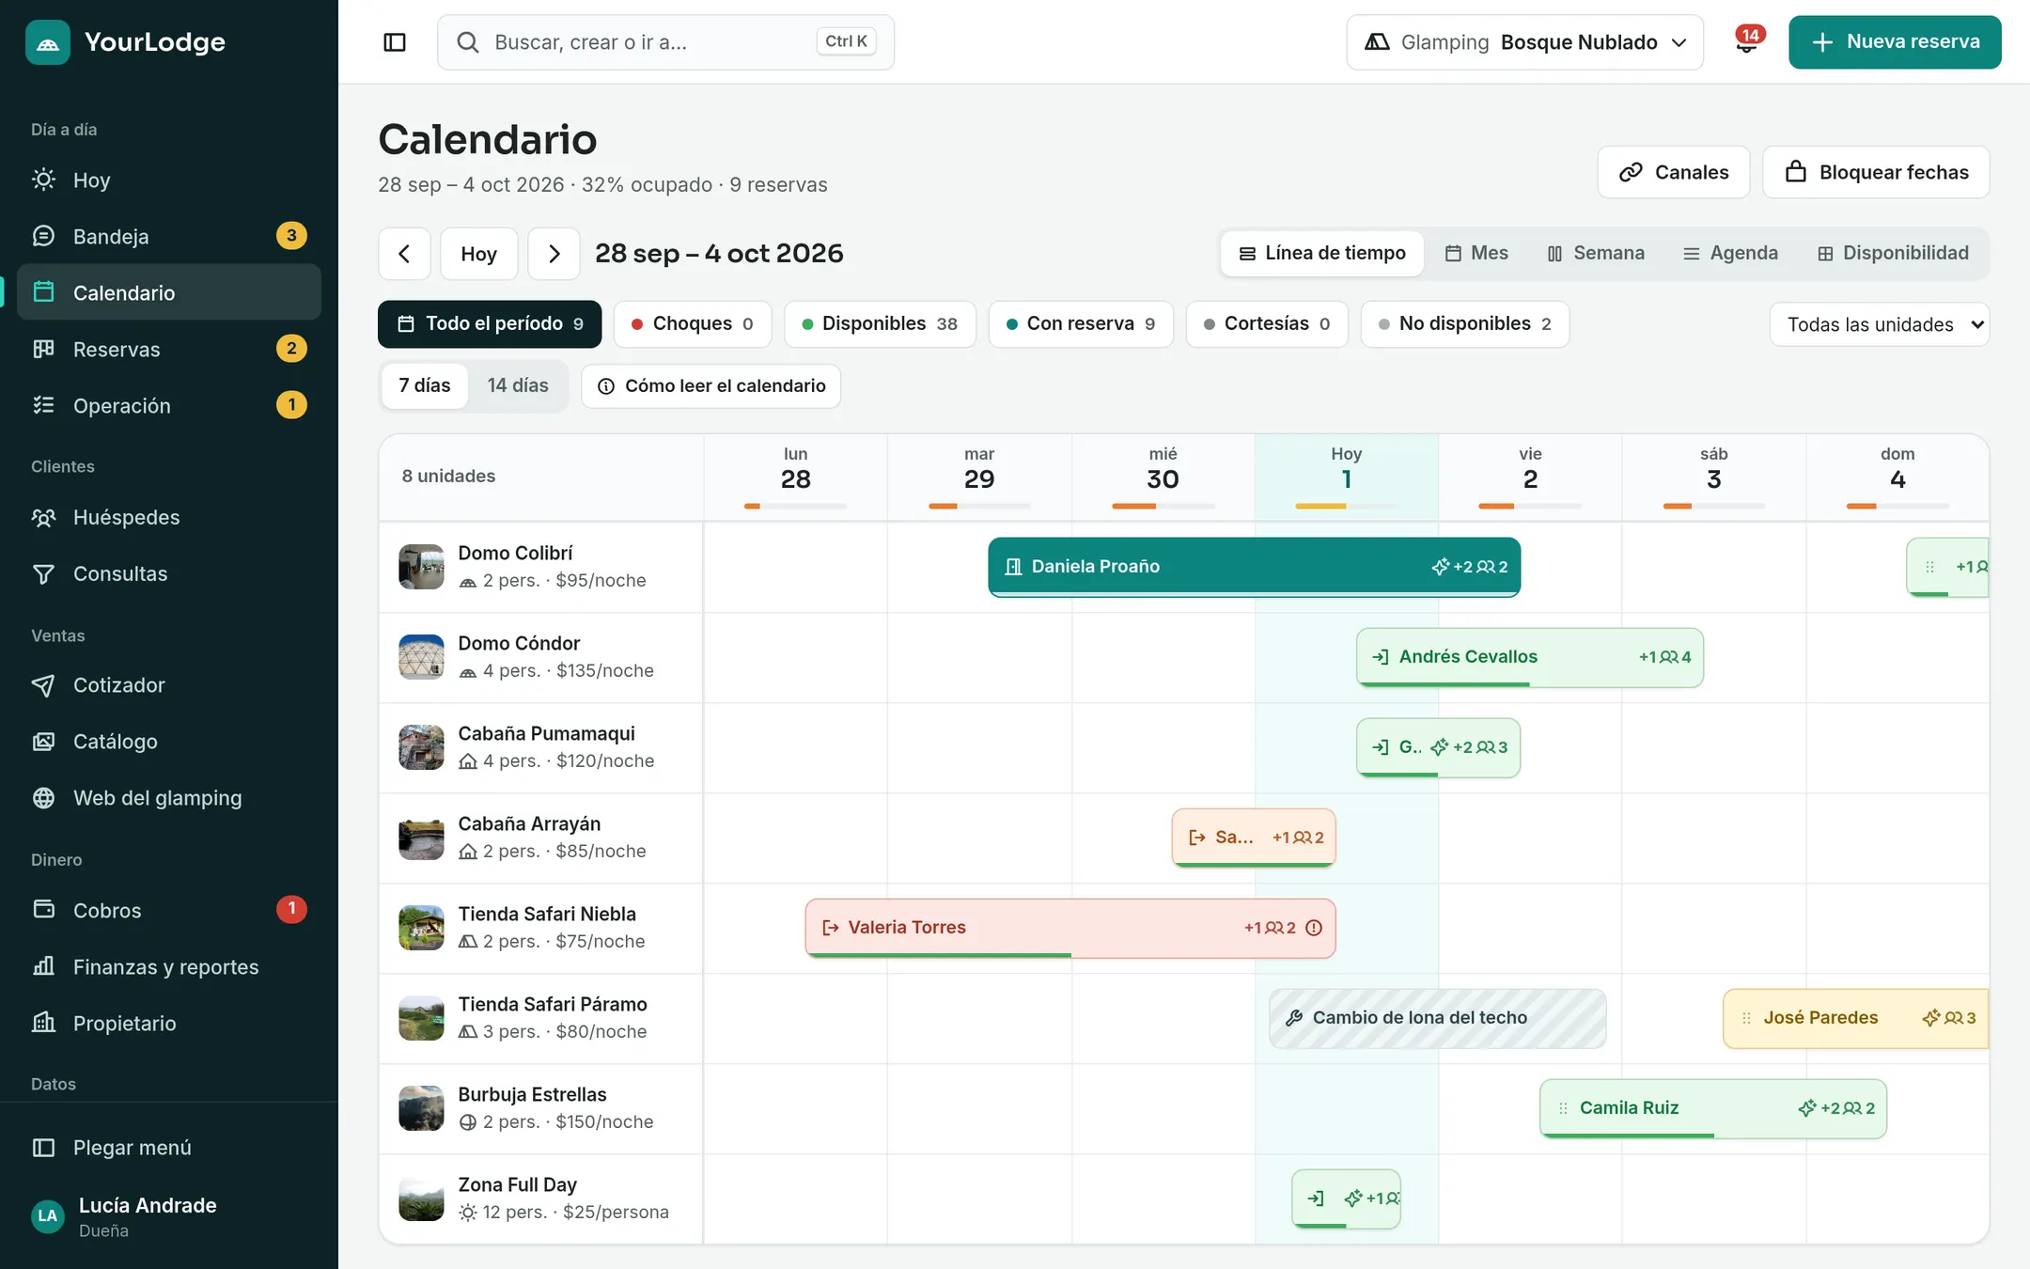Image resolution: width=2030 pixels, height=1269 pixels.
Task: Click the warning icon on Valeria Torres booking
Action: pyautogui.click(x=1314, y=928)
